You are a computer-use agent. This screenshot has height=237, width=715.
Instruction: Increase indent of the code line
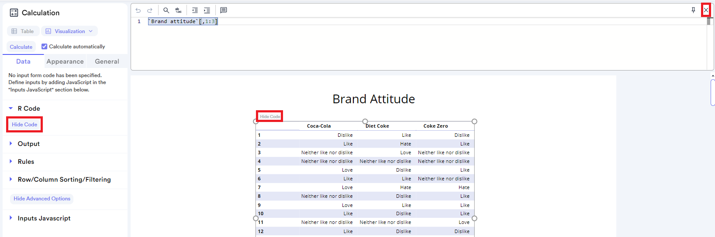[x=207, y=10]
